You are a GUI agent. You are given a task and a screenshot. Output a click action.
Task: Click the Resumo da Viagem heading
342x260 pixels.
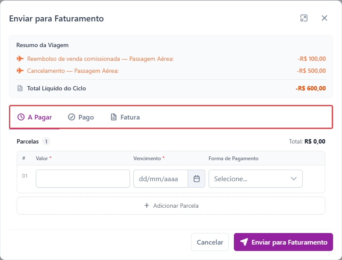pyautogui.click(x=42, y=45)
